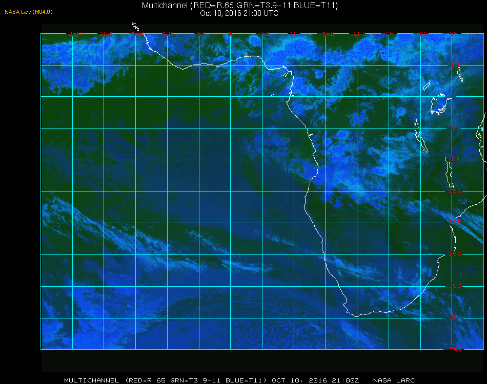Click the 25E longitude label
This screenshot has width=487, height=384.
[x=392, y=34]
